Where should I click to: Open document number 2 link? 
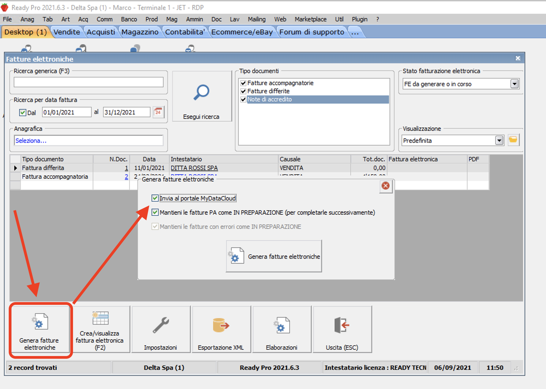click(x=126, y=177)
